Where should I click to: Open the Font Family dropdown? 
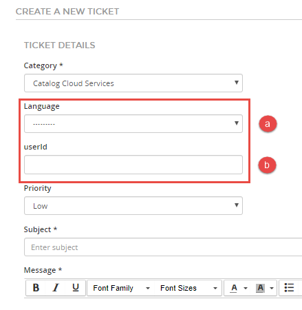121,288
